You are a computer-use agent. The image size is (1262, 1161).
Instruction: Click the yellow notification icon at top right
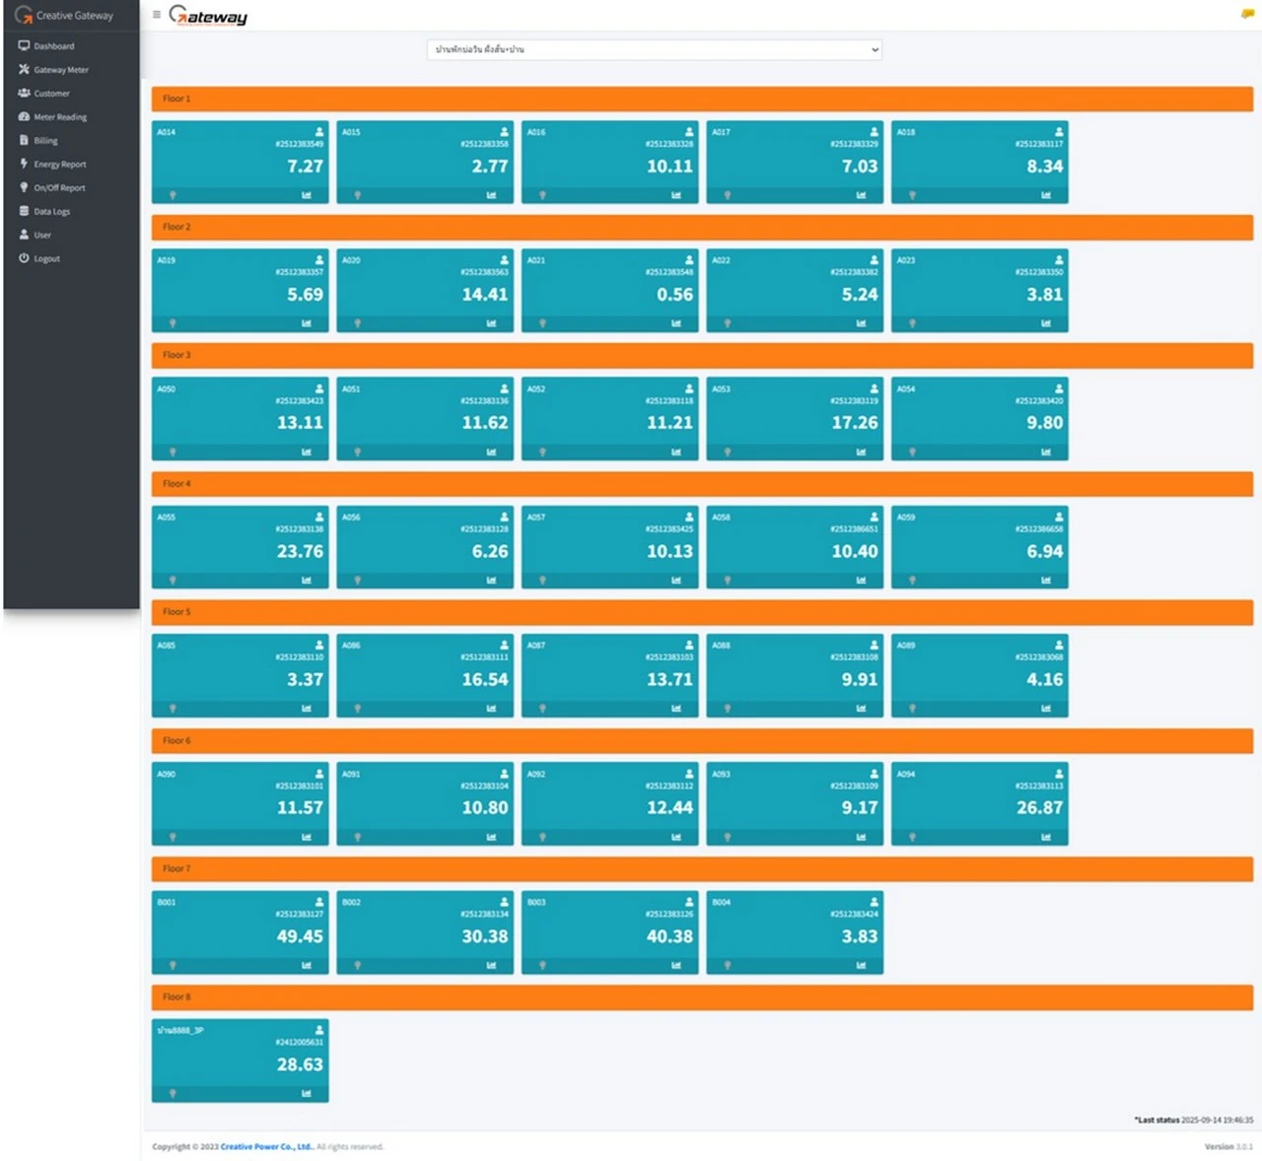[x=1247, y=14]
